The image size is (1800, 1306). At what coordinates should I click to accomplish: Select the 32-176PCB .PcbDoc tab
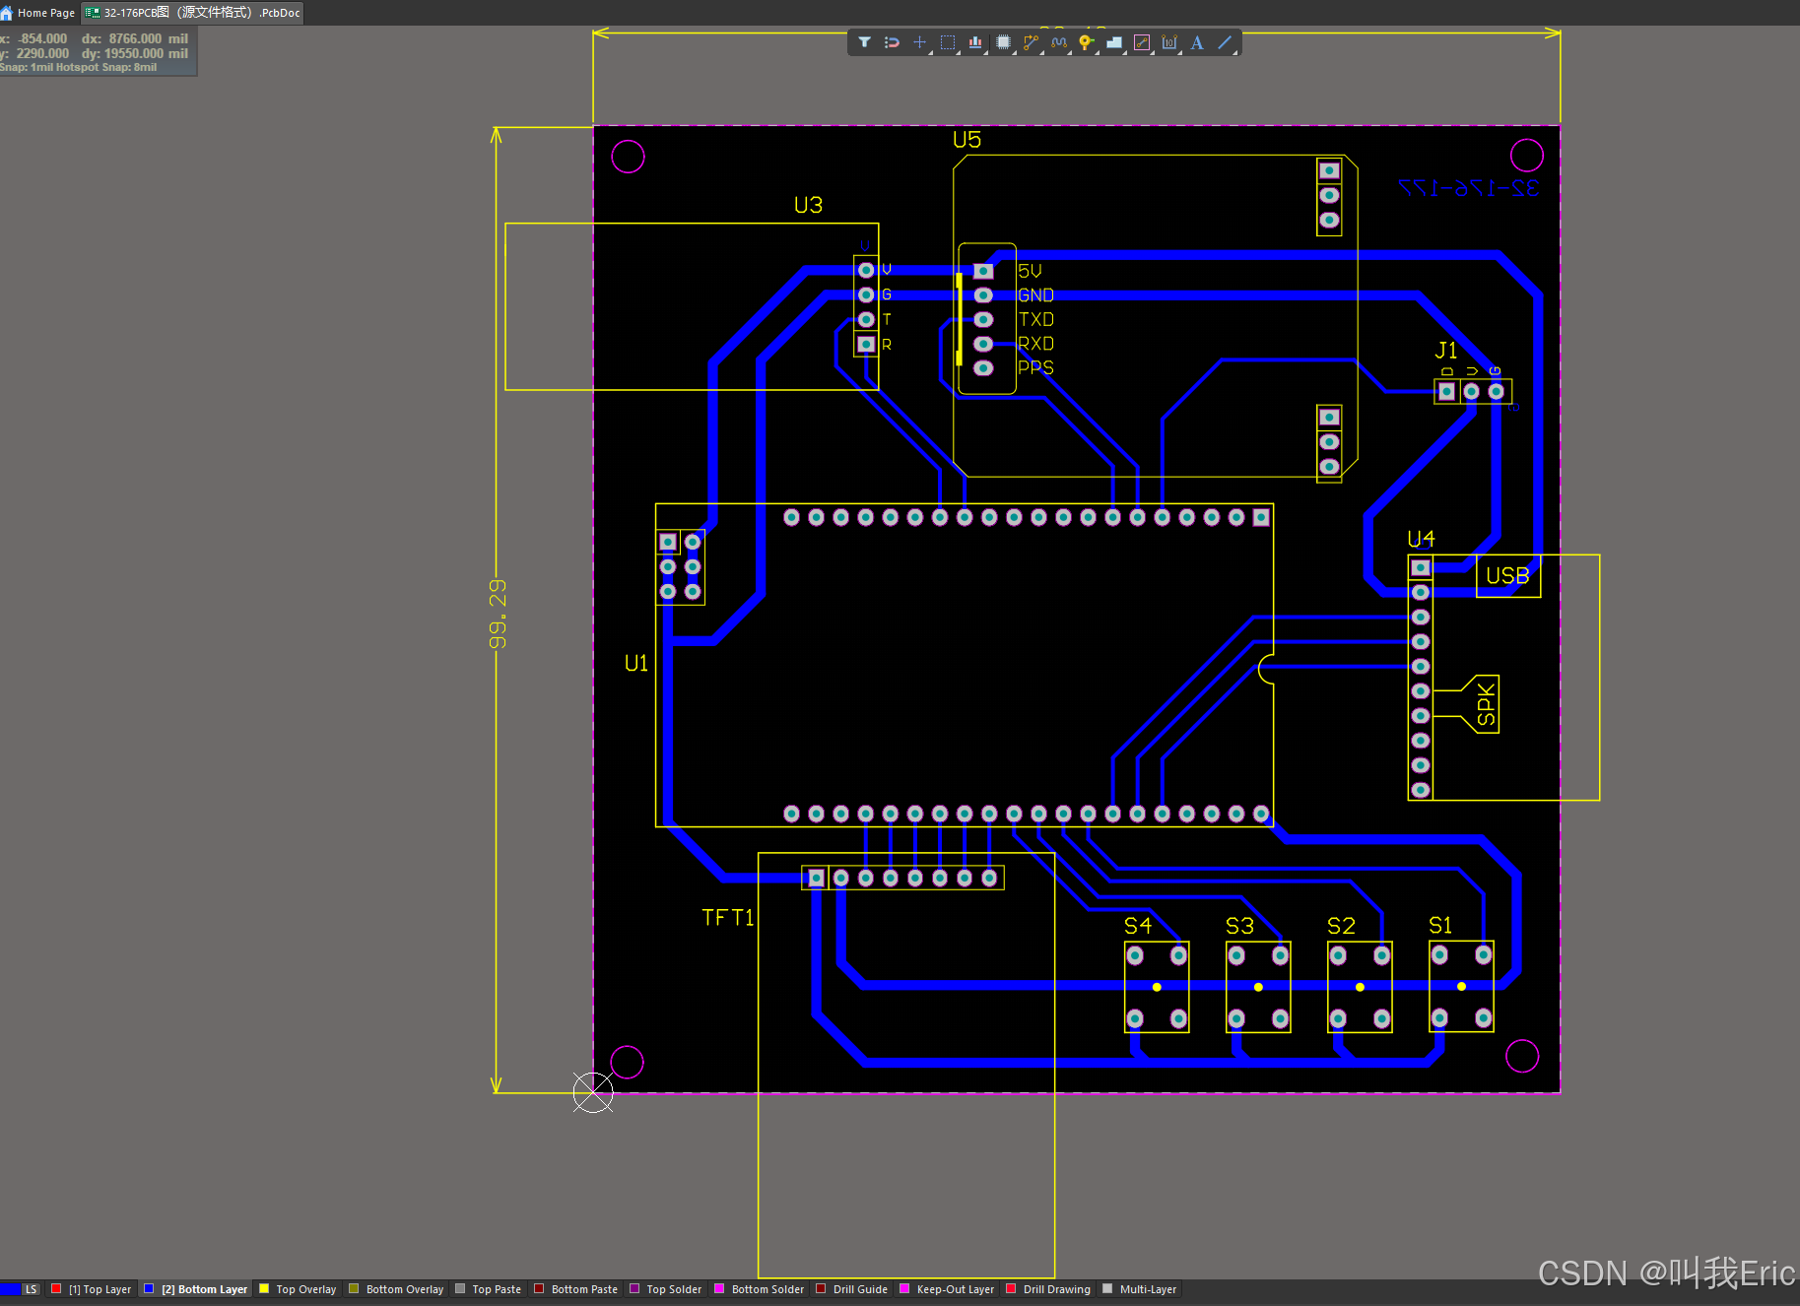[x=192, y=13]
